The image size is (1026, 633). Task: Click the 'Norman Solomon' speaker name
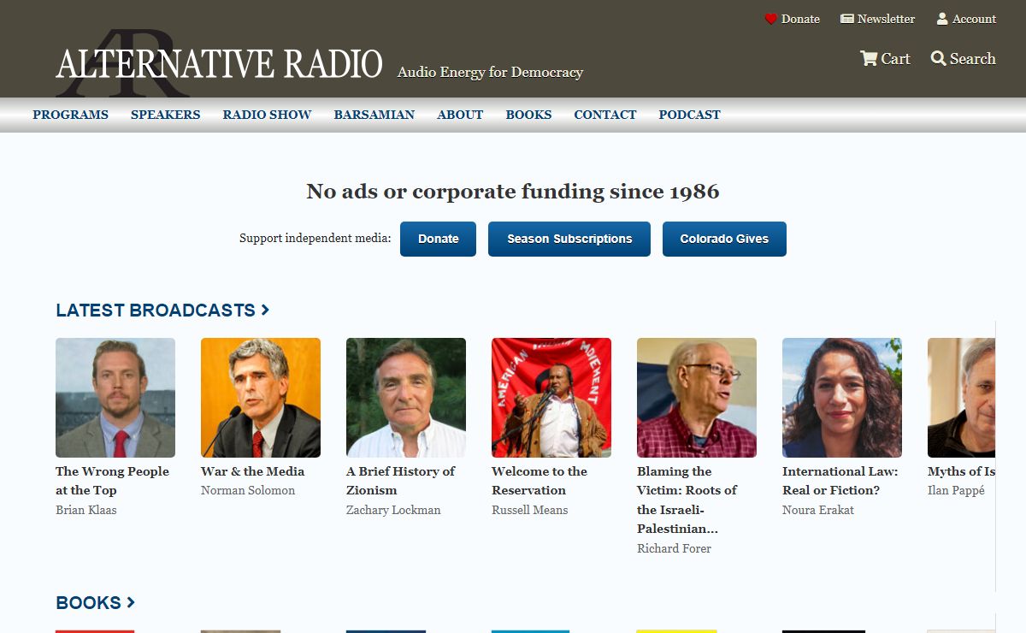point(248,491)
